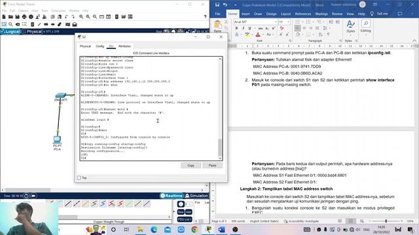Toggle the Top checkbox in S2 window

(79, 178)
